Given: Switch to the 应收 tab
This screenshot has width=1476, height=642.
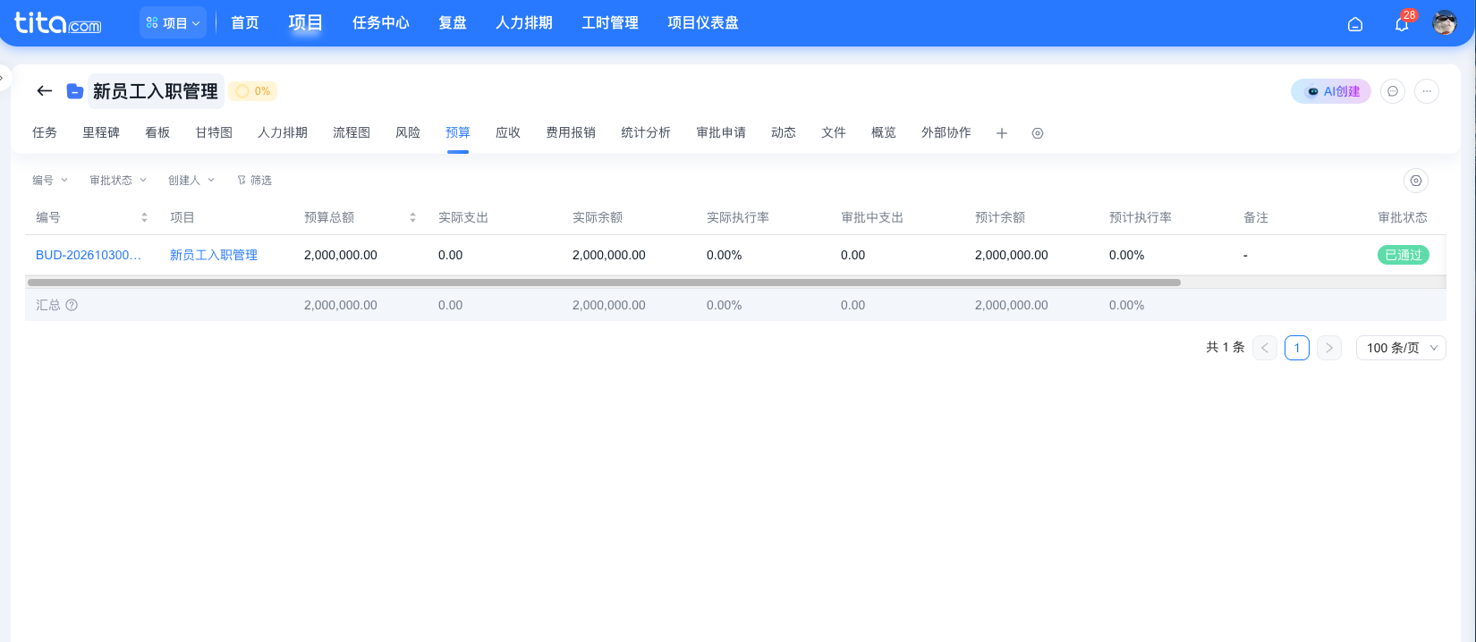Looking at the screenshot, I should [508, 132].
